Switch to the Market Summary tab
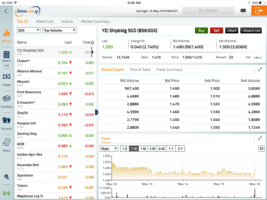This screenshot has height=200, width=267. [95, 21]
